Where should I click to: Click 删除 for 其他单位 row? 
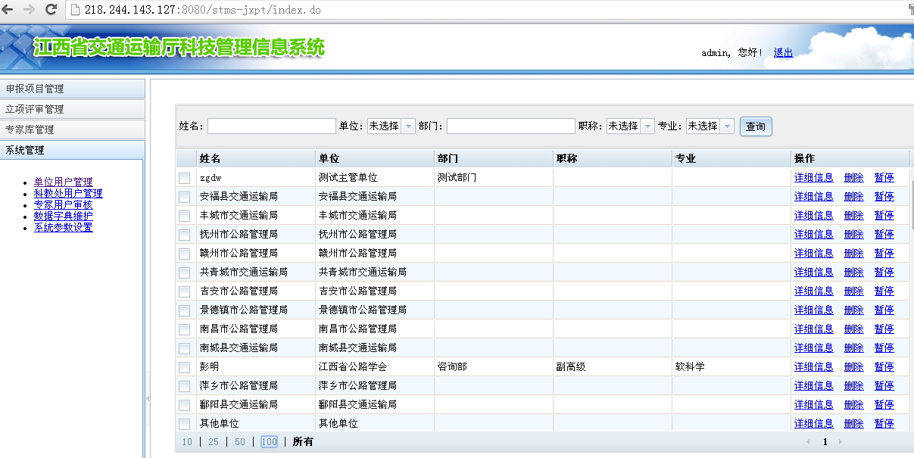[x=854, y=424]
